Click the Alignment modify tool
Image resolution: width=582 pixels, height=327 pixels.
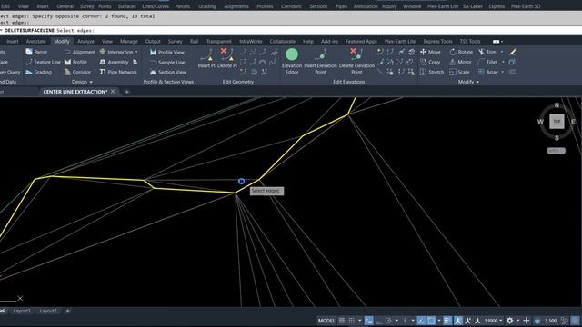pyautogui.click(x=80, y=52)
